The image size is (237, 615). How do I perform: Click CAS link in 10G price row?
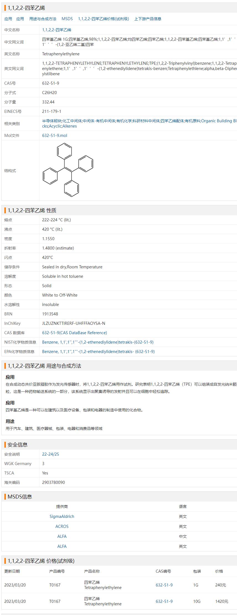coord(164,601)
